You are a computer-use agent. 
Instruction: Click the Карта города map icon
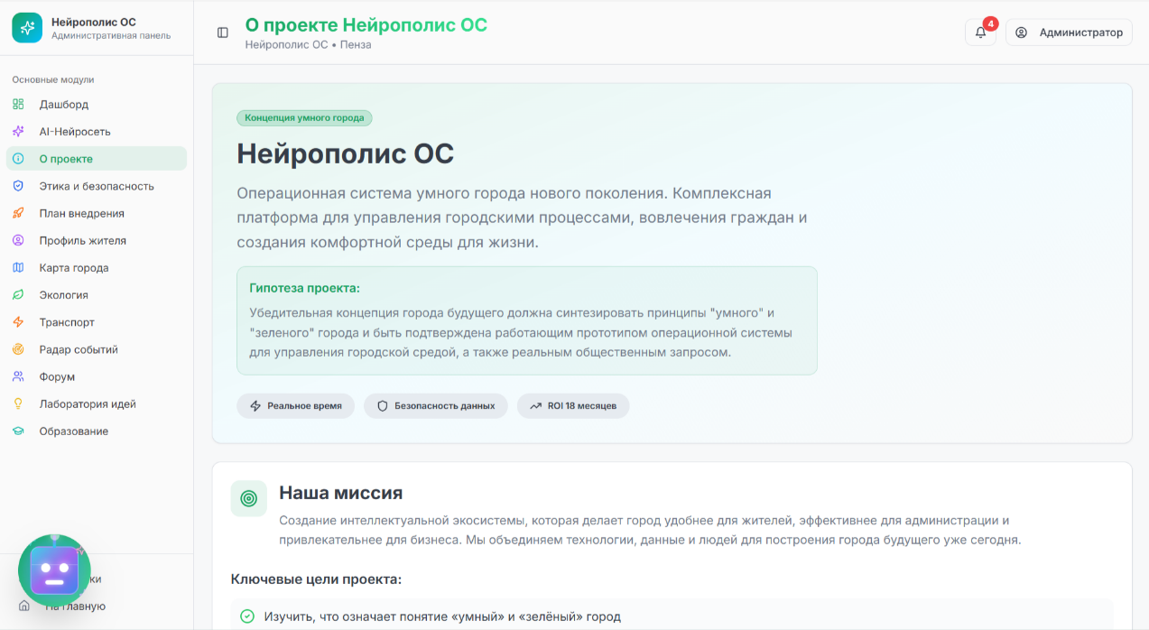point(18,268)
